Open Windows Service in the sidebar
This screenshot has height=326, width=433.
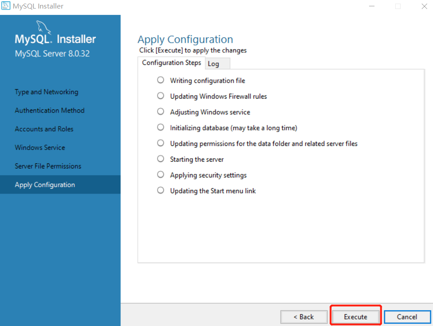point(40,148)
